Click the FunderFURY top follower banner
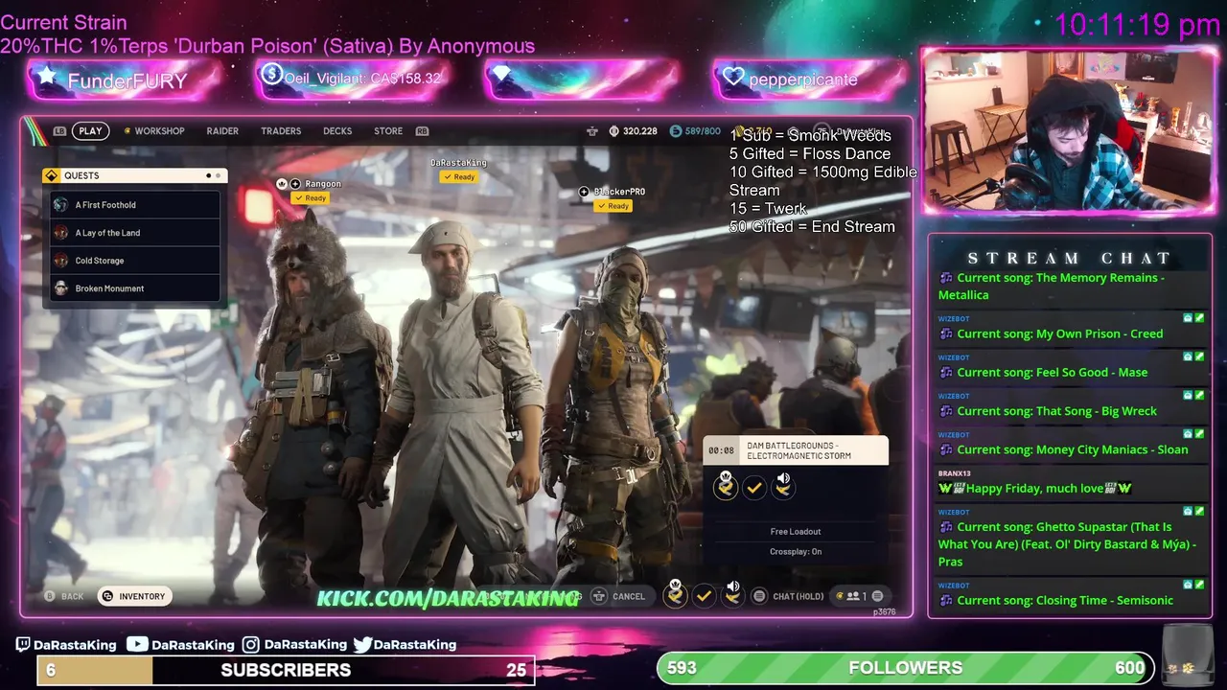This screenshot has height=690, width=1227. click(x=125, y=80)
